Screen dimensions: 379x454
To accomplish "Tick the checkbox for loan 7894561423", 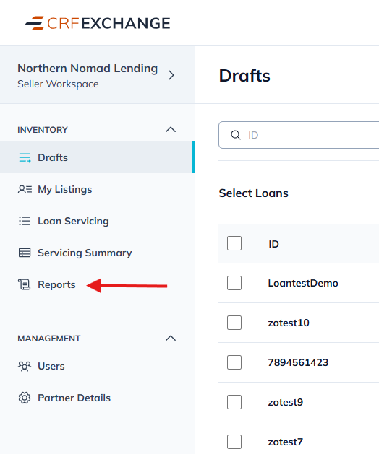I will coord(234,362).
